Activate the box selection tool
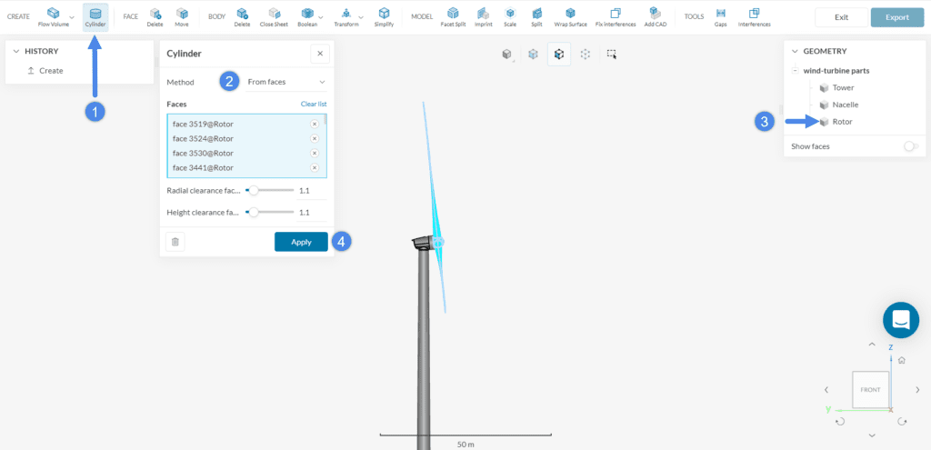Viewport: 931px width, 450px height. point(612,55)
